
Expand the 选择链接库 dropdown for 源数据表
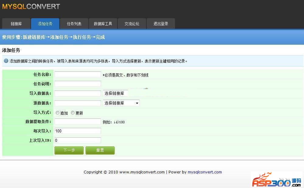coord(121,103)
